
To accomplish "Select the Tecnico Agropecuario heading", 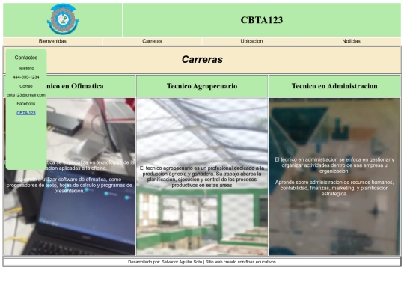I will pos(202,86).
